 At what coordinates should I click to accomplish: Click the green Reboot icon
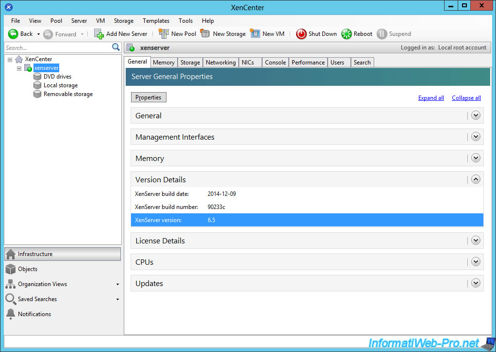pos(347,34)
